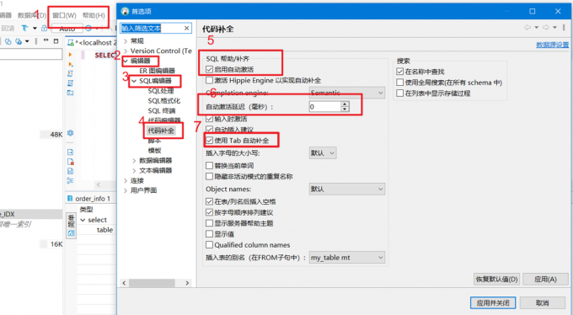Check the 显示值 checkbox
Image resolution: width=573 pixels, height=315 pixels.
[209, 234]
